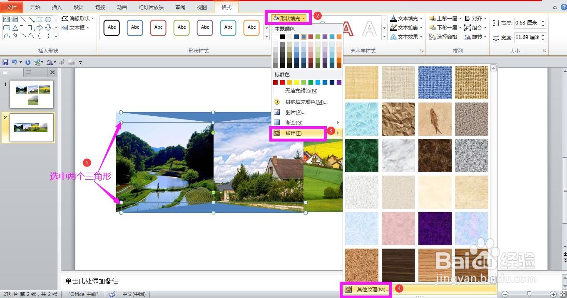The height and width of the screenshot is (298, 567).
Task: Switch to the View (视图) tab
Action: tap(202, 7)
